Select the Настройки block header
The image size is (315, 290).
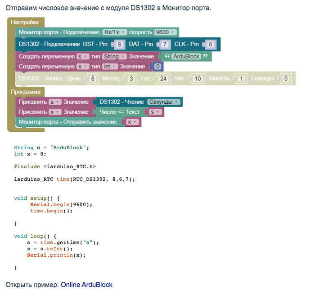pyautogui.click(x=25, y=22)
